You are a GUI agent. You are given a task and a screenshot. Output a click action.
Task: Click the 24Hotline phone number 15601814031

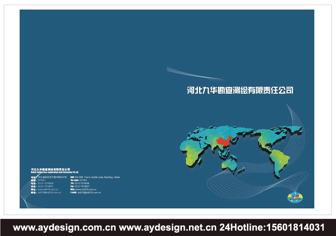point(272,228)
